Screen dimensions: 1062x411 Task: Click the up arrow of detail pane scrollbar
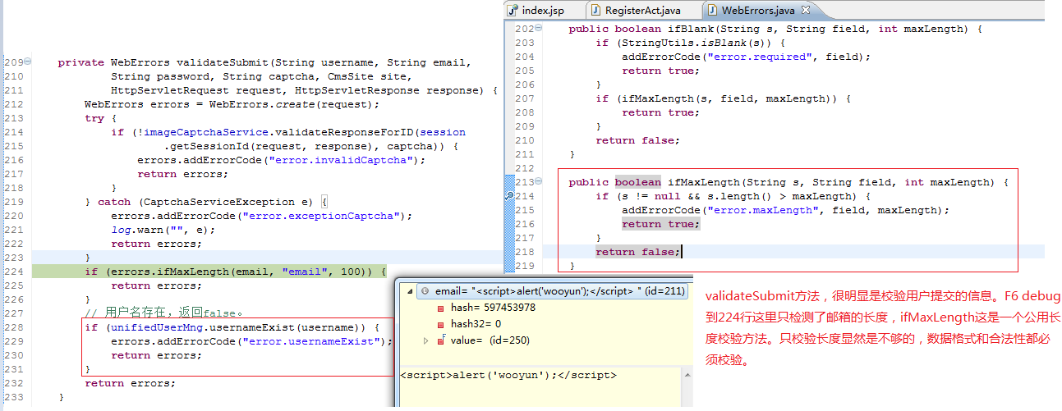[687, 375]
